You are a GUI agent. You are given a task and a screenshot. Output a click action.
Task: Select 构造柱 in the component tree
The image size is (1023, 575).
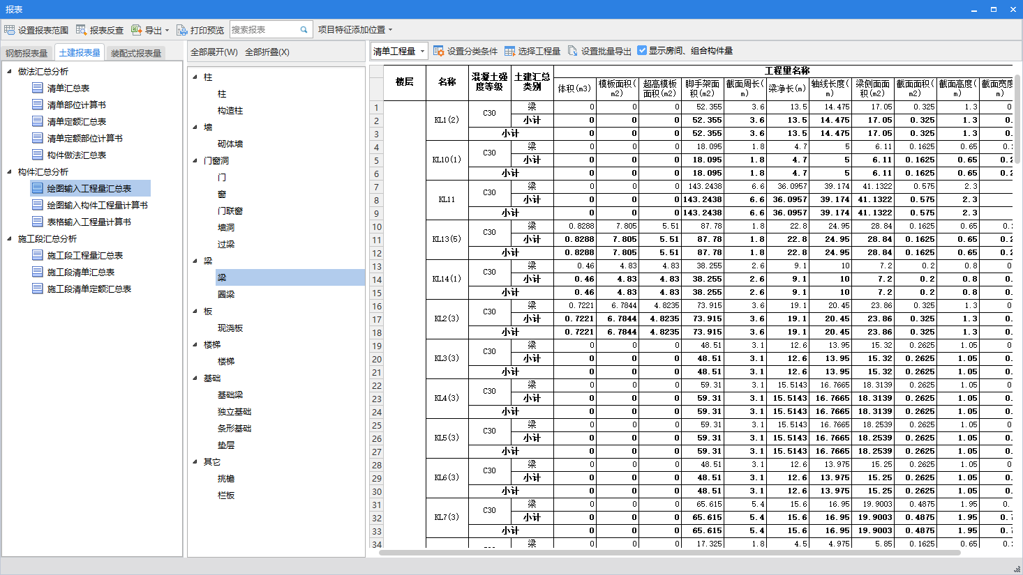(230, 110)
